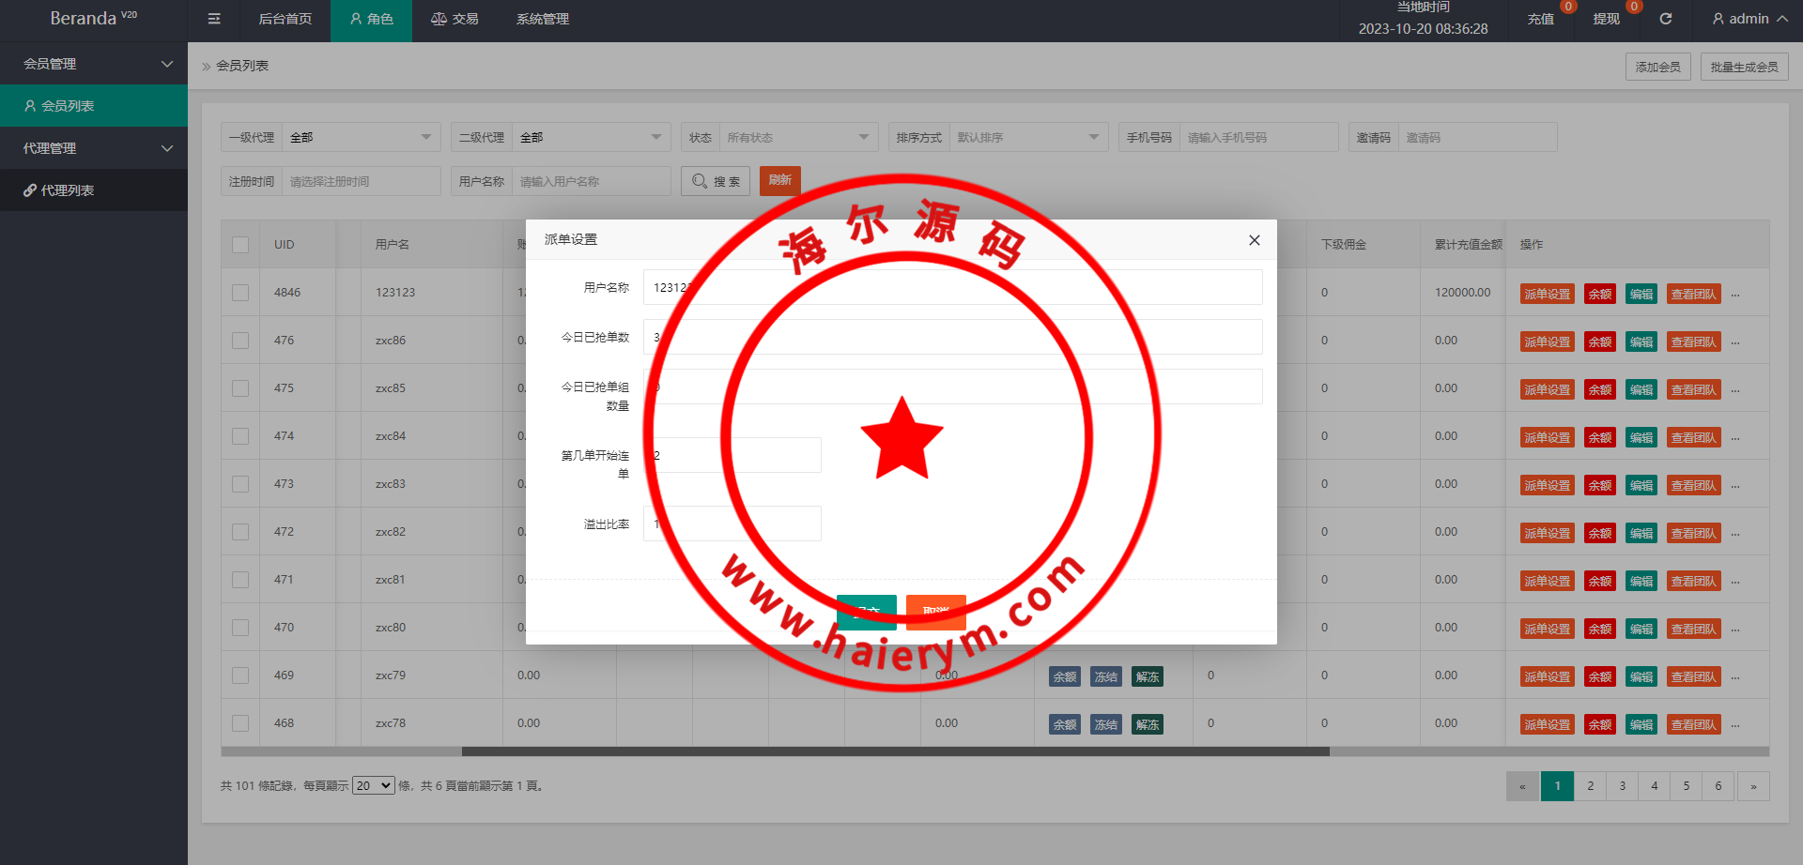Click the table horizontal scrollbar

point(895,751)
